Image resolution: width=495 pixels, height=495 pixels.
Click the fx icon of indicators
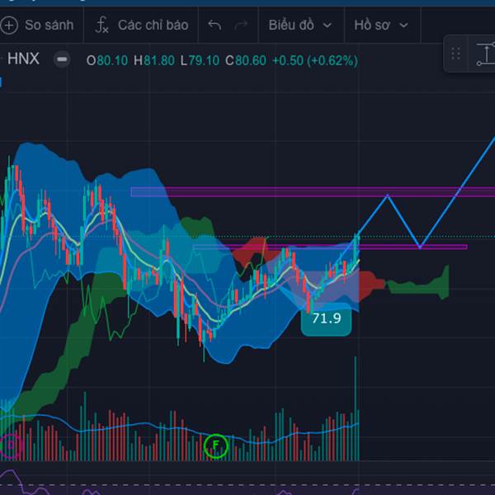click(101, 25)
